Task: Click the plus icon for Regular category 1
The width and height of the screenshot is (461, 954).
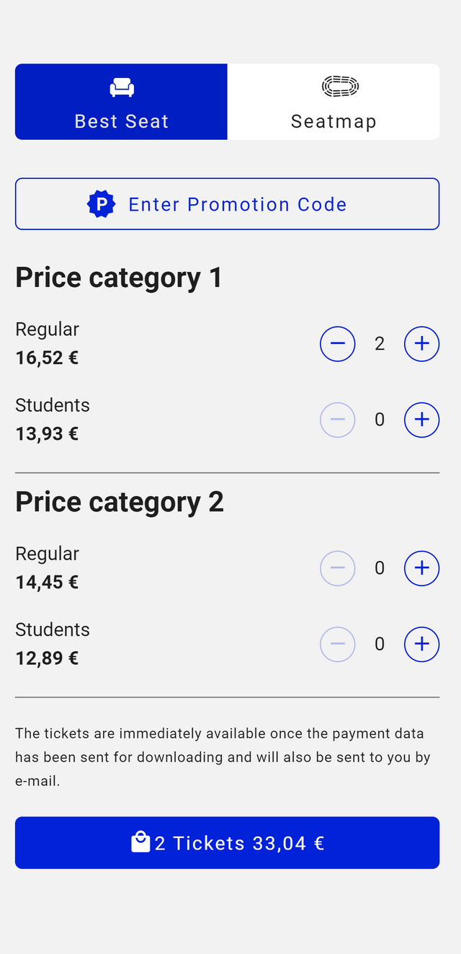Action: click(x=421, y=344)
